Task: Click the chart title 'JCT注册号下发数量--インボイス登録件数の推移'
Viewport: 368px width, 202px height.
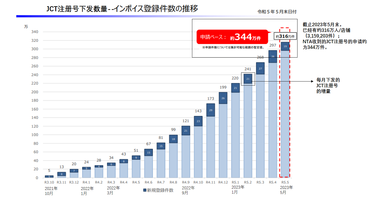Action: pyautogui.click(x=122, y=9)
